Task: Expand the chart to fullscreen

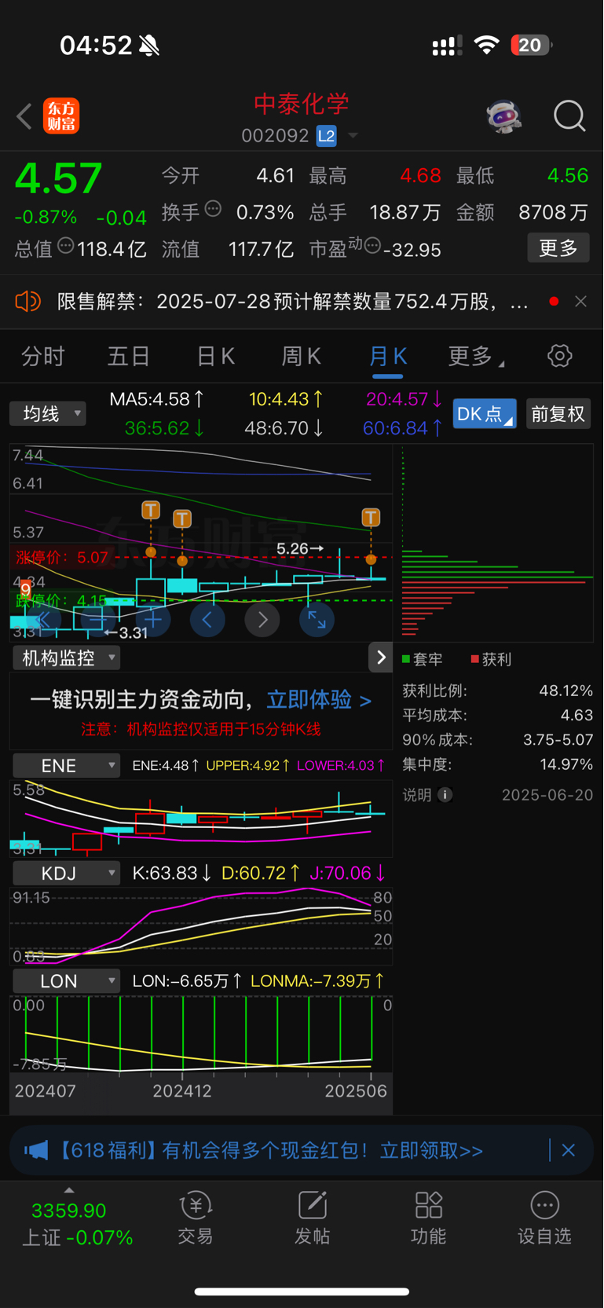Action: coord(317,620)
